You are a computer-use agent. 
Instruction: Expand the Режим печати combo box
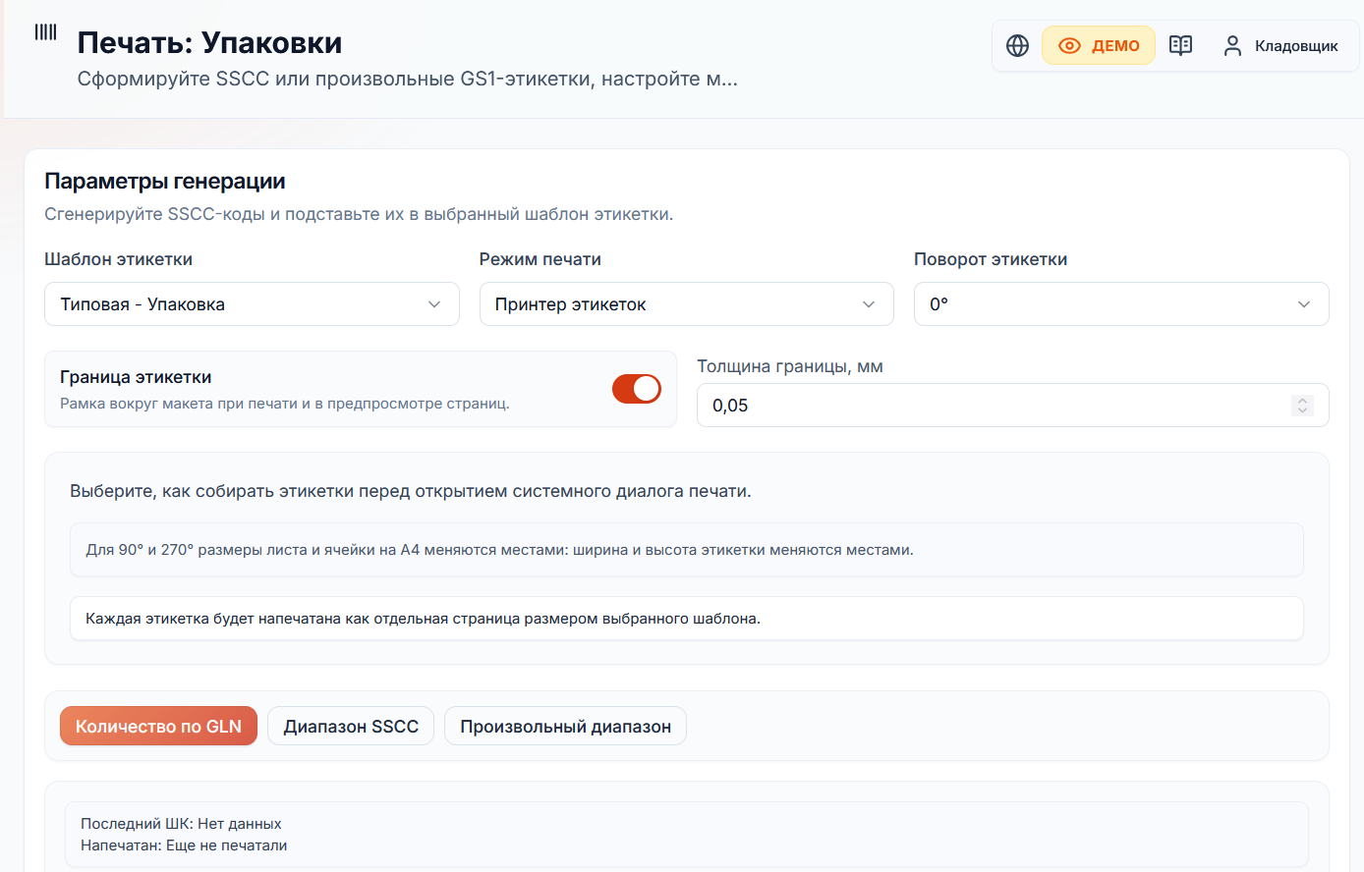pos(686,304)
